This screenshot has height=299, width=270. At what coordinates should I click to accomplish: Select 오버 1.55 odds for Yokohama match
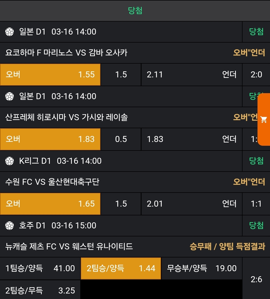[50, 75]
